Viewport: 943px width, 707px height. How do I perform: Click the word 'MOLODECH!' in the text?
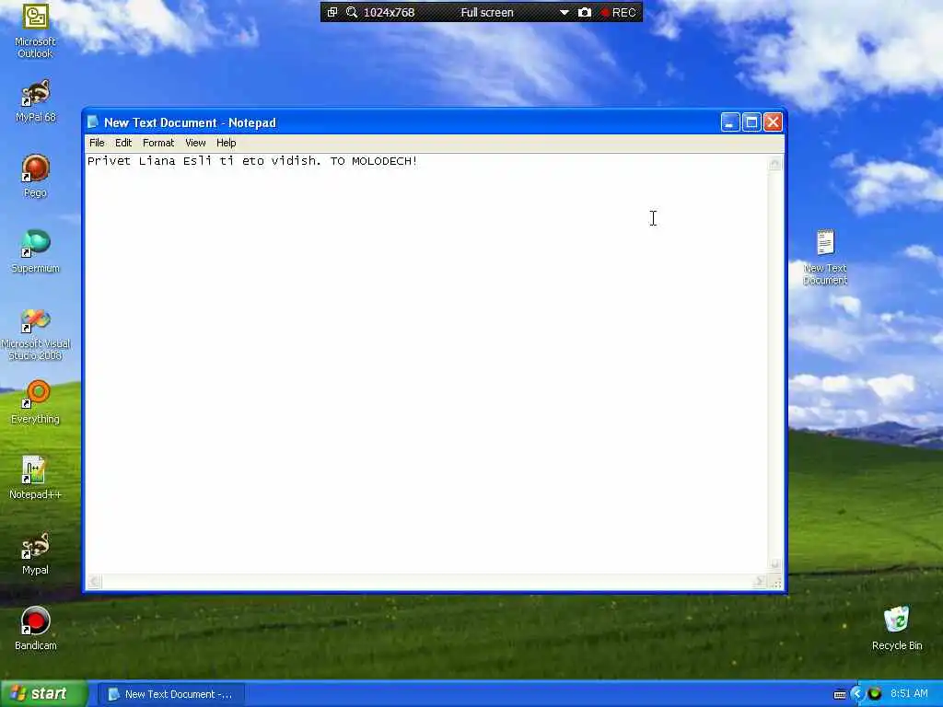(385, 161)
